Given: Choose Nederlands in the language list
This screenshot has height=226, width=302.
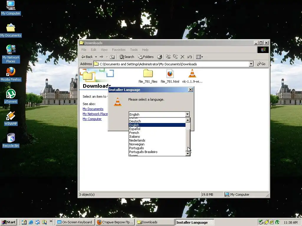Looking at the screenshot, I should (157, 140).
